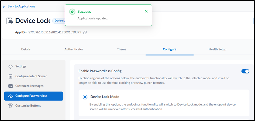Click the Enable Passwordless Config heading

[x=100, y=71]
